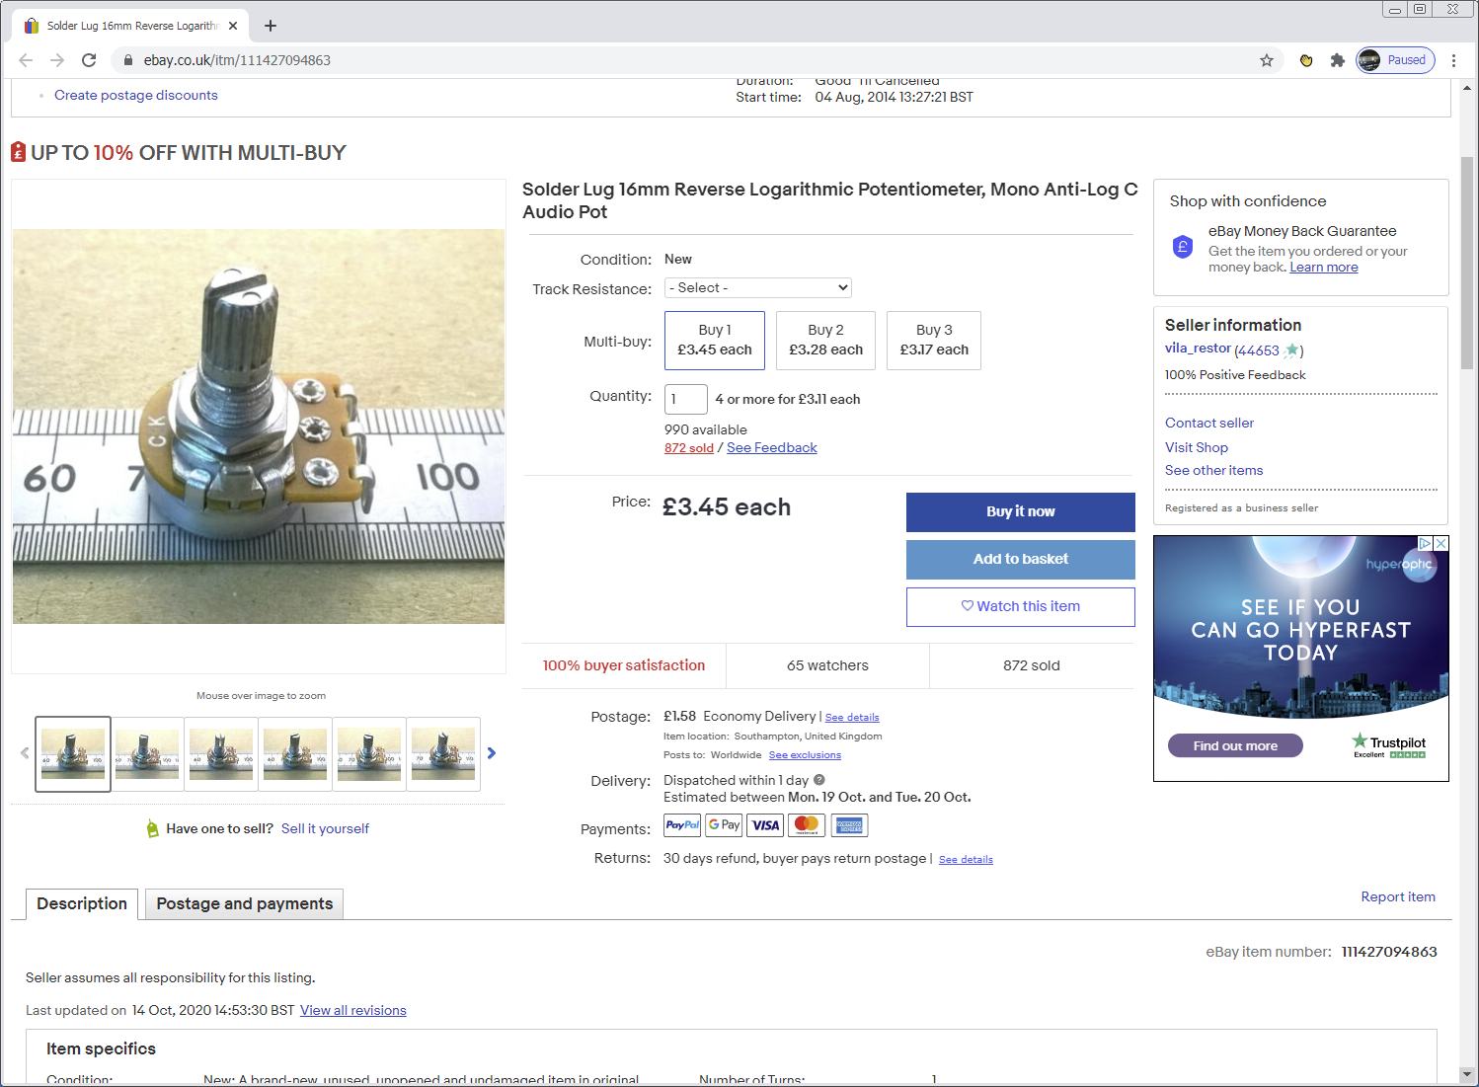Select the American Express payment icon

click(849, 824)
